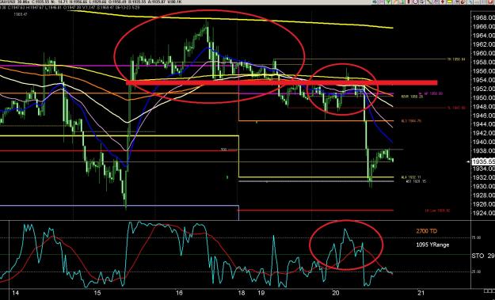Click the clock-shaped toolbar icon
Screen dimensions: 495x300
[416, 2]
